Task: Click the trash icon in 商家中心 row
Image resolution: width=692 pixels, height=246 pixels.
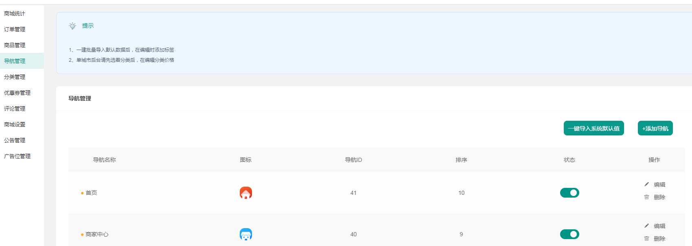Action: coord(646,239)
